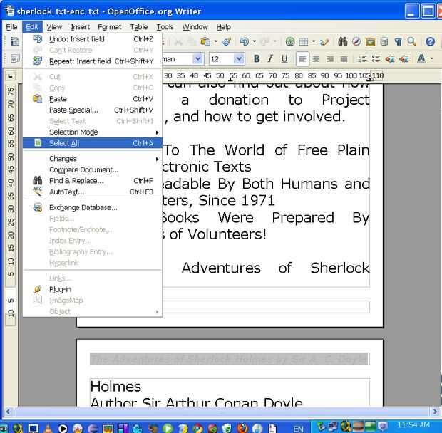Screen dimensions: 442x433
Task: Apply Font Color with the A icon
Action: pos(421,58)
